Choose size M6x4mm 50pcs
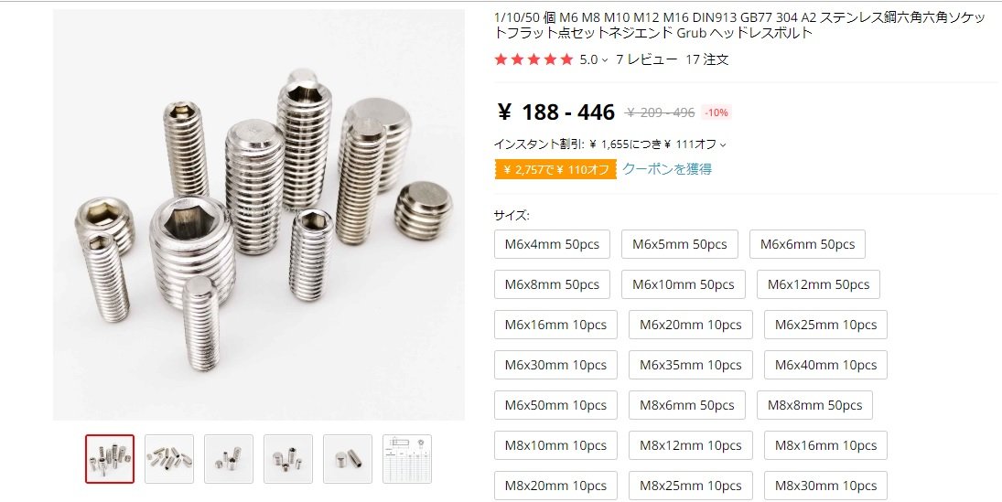This screenshot has width=1002, height=502. click(x=552, y=244)
